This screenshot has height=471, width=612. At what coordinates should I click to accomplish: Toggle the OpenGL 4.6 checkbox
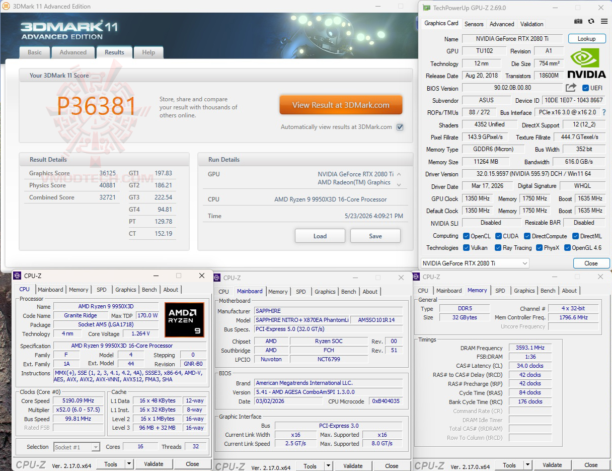click(567, 248)
